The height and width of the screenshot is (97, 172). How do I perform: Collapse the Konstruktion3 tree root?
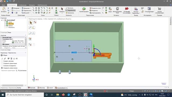pyautogui.click(x=2, y=20)
